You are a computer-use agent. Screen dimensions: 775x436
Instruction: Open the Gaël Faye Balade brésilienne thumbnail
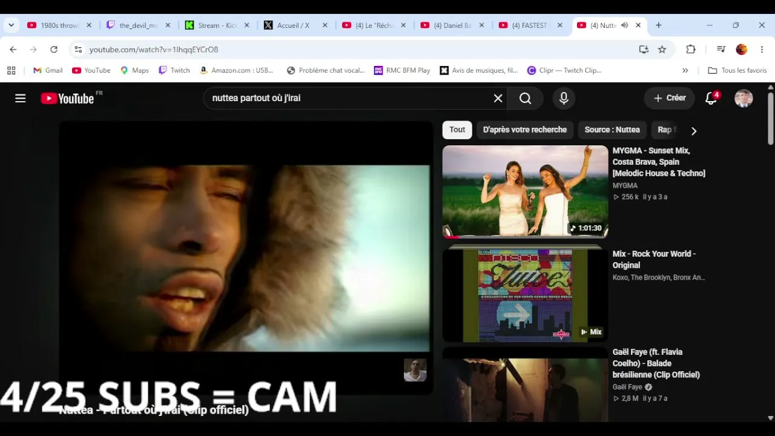525,385
